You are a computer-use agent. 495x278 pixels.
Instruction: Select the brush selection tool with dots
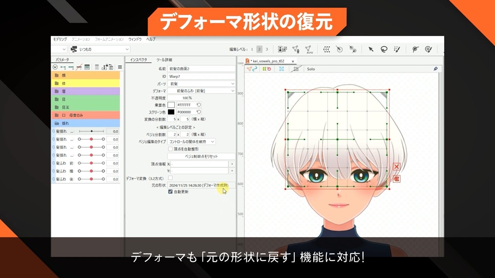pos(397,49)
